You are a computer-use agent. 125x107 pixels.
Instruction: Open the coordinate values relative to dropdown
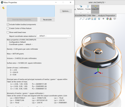tap(54, 36)
